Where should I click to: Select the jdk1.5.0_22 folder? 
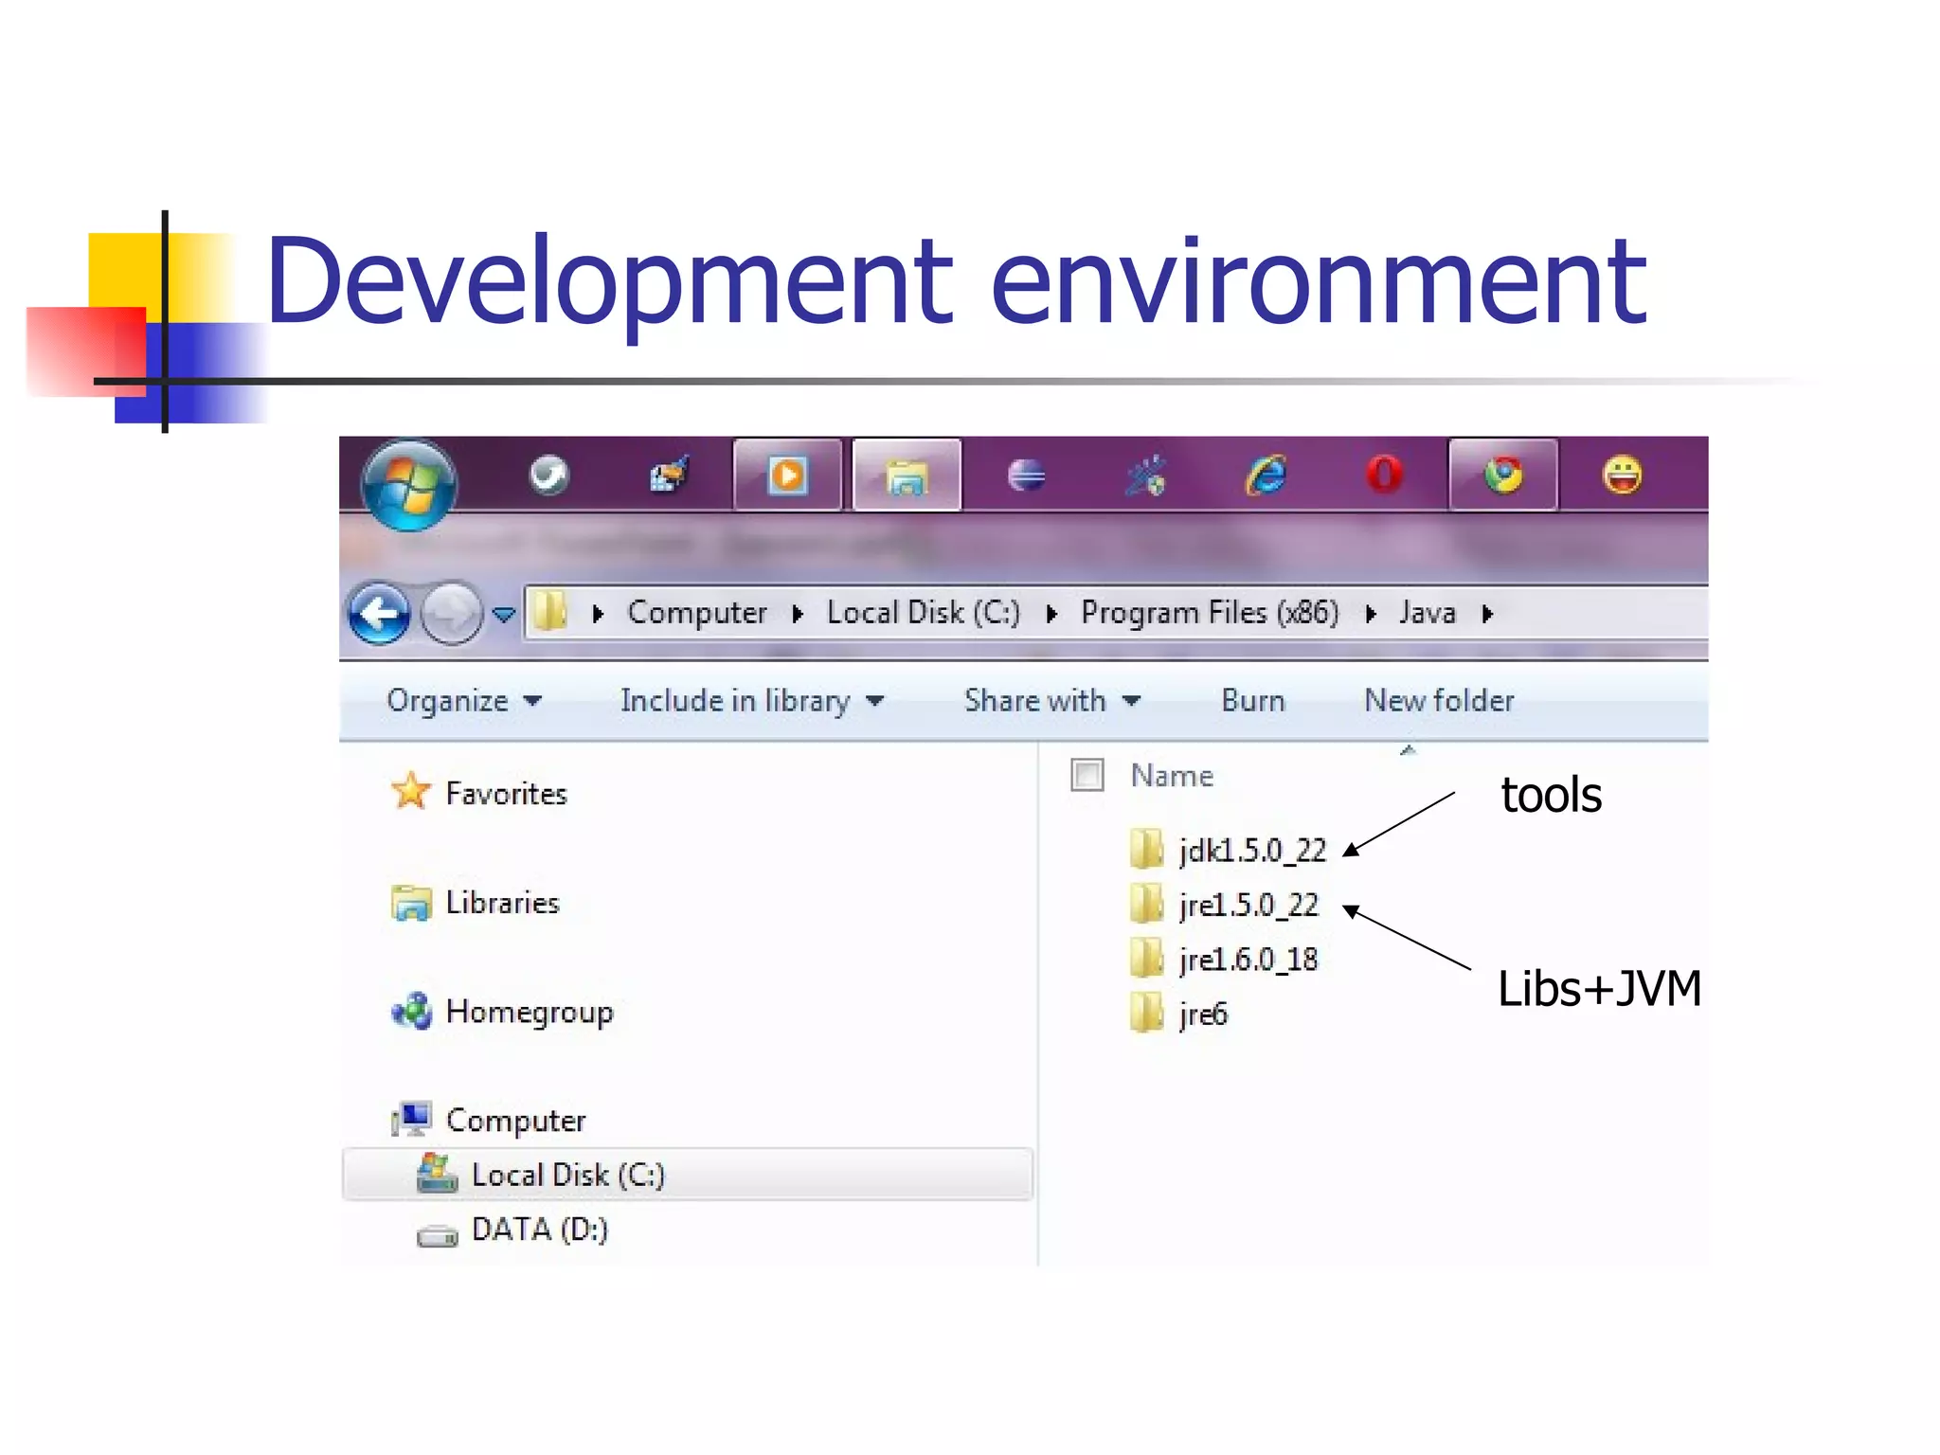click(x=1250, y=851)
